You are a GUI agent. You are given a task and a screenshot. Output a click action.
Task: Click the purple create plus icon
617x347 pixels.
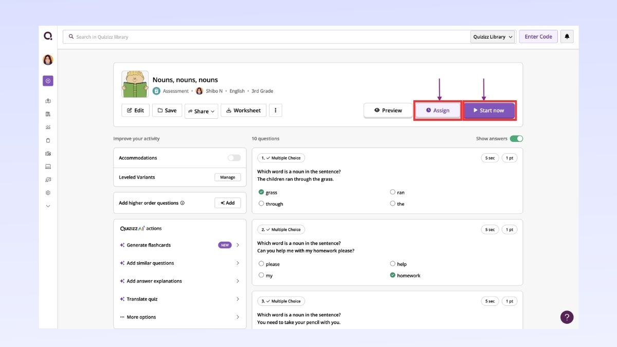click(48, 81)
